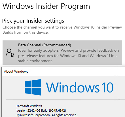Click the pre-release features for Windows 10 line
Image resolution: width=125 pixels, height=117 pixels.
pyautogui.click(x=68, y=56)
